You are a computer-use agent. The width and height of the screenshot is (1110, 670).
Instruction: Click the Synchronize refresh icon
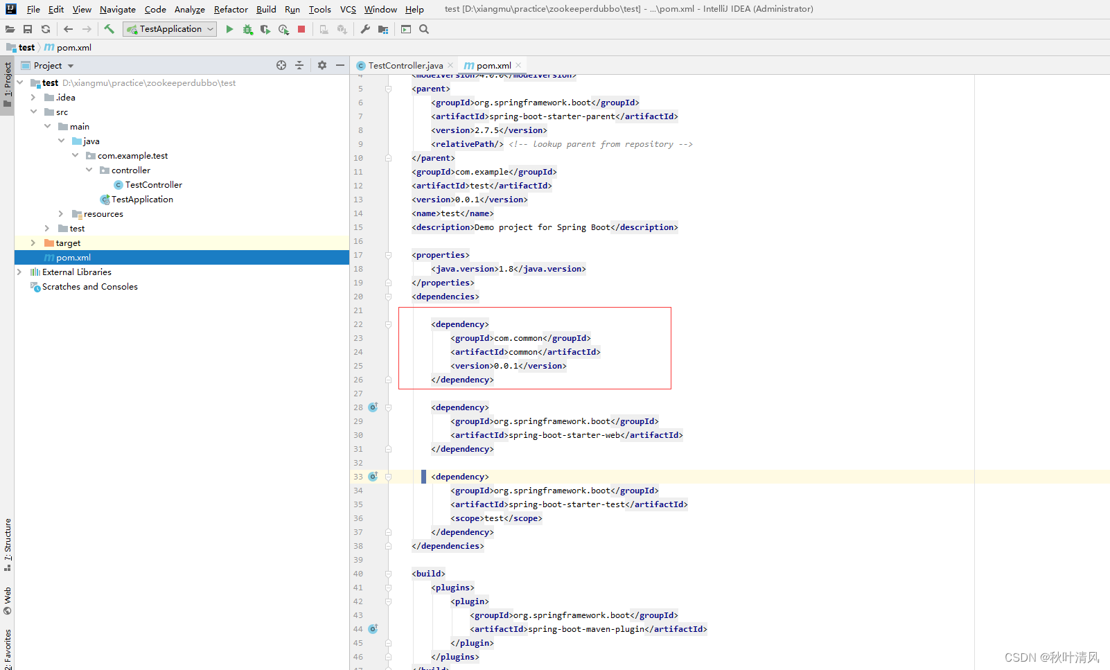click(x=46, y=29)
